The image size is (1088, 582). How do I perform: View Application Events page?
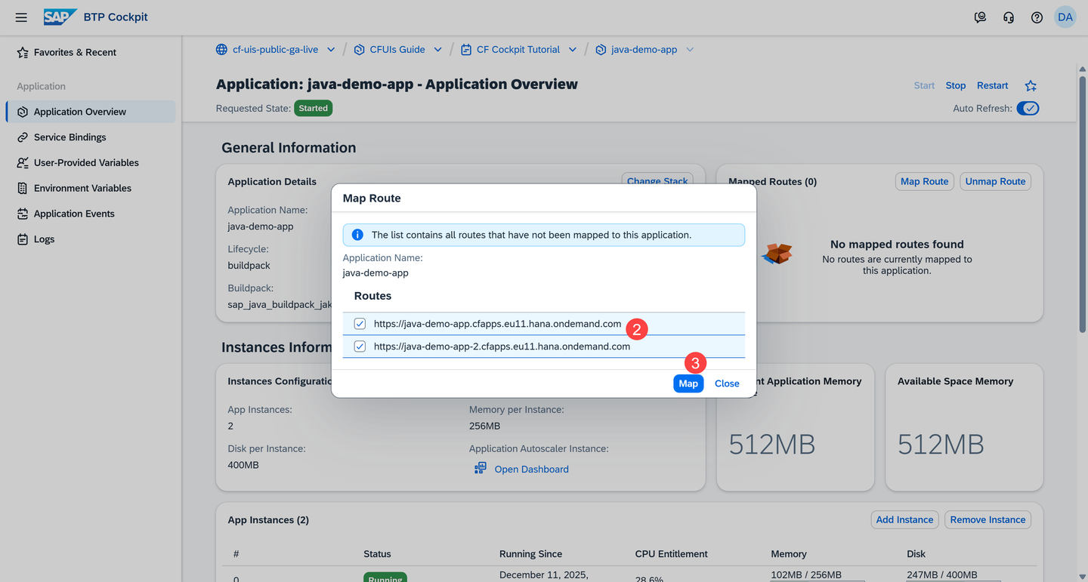(x=91, y=214)
